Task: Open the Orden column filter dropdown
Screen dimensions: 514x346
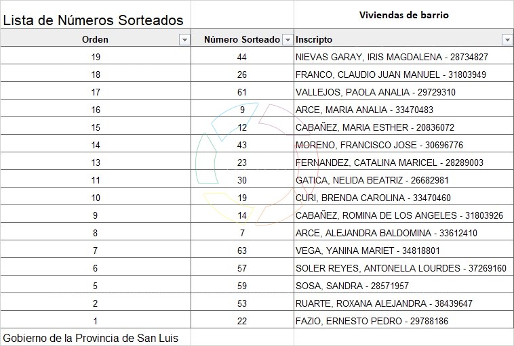Action: tap(184, 40)
